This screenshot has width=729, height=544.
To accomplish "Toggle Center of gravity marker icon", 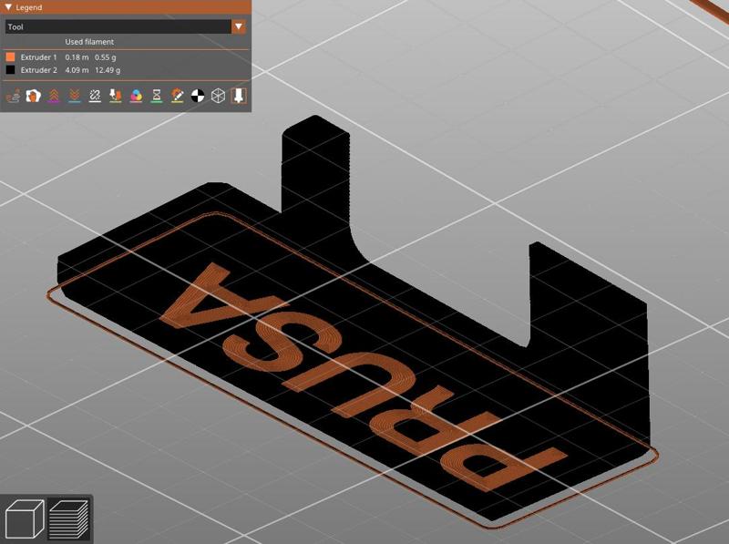I will [198, 96].
